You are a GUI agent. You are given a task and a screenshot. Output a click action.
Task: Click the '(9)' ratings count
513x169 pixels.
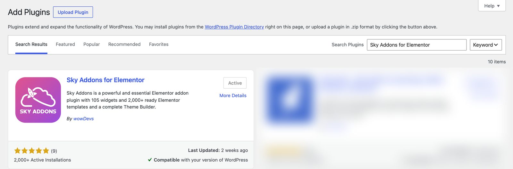(54, 151)
